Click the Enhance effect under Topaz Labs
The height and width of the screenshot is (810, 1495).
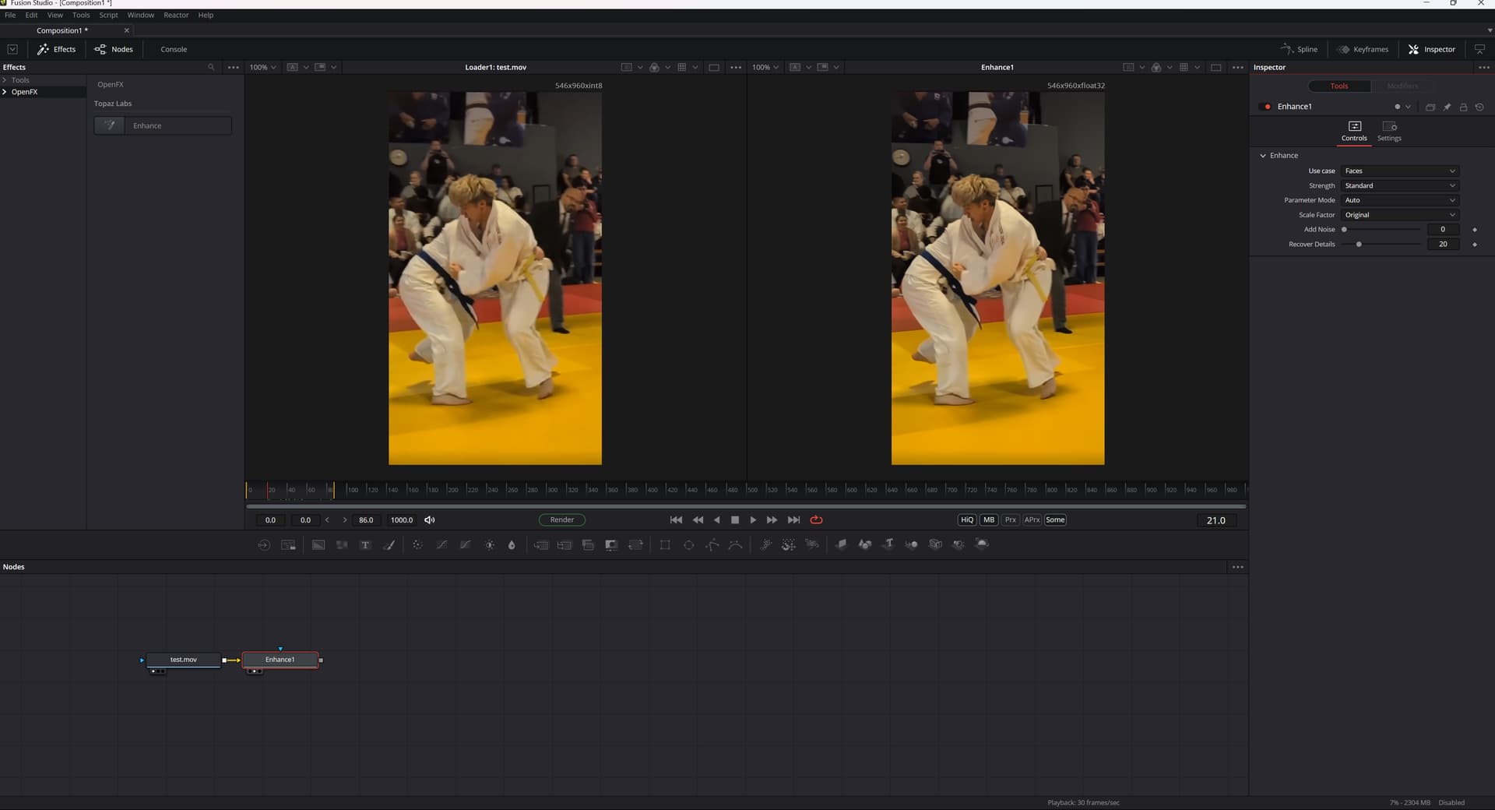pos(163,126)
